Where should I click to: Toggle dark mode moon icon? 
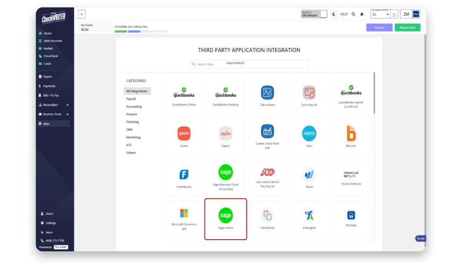click(x=334, y=14)
